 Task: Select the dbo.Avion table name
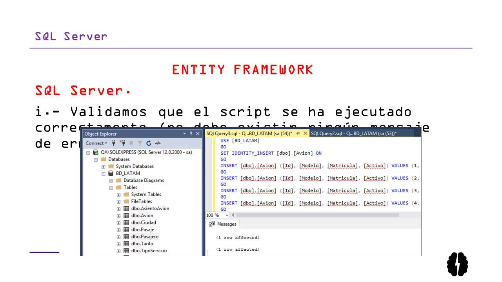pyautogui.click(x=142, y=215)
